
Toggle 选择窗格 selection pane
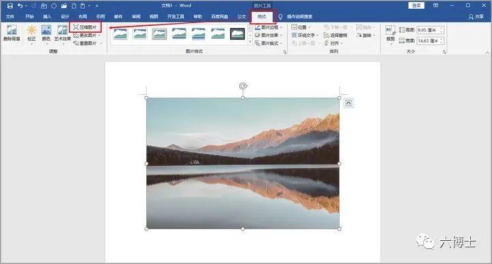[336, 35]
